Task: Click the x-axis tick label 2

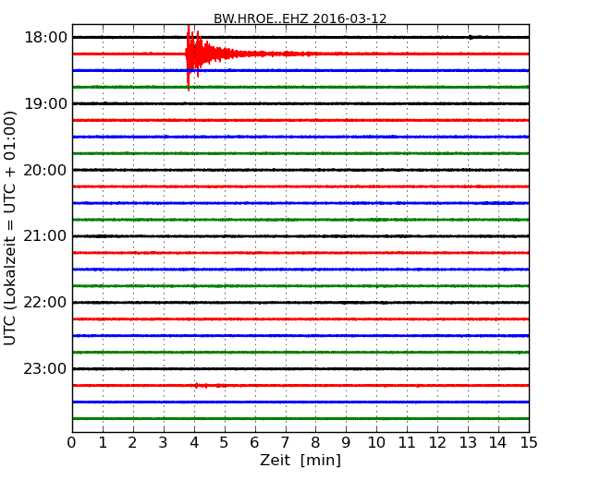Action: pos(132,443)
